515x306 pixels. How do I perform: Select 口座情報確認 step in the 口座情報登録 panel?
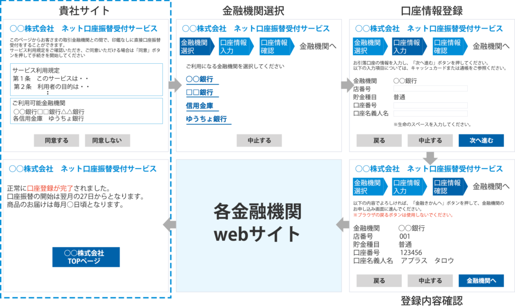point(450,46)
